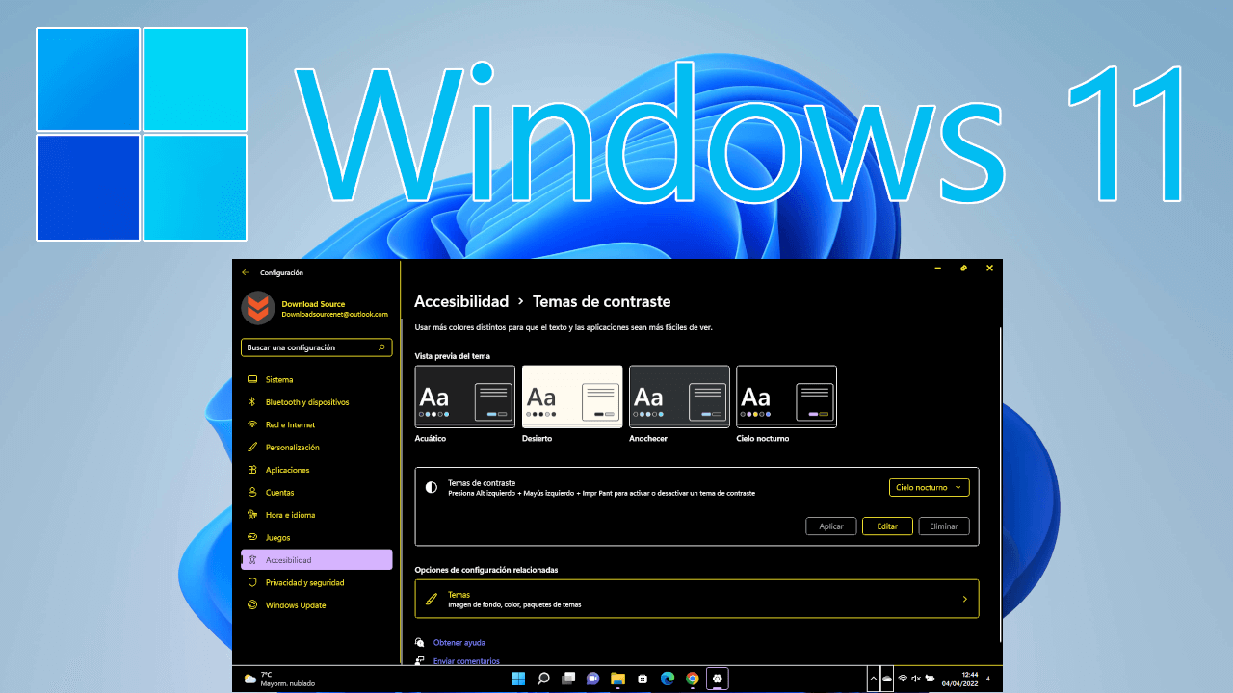Click the Sistema monitor icon
The width and height of the screenshot is (1233, 693).
point(252,379)
